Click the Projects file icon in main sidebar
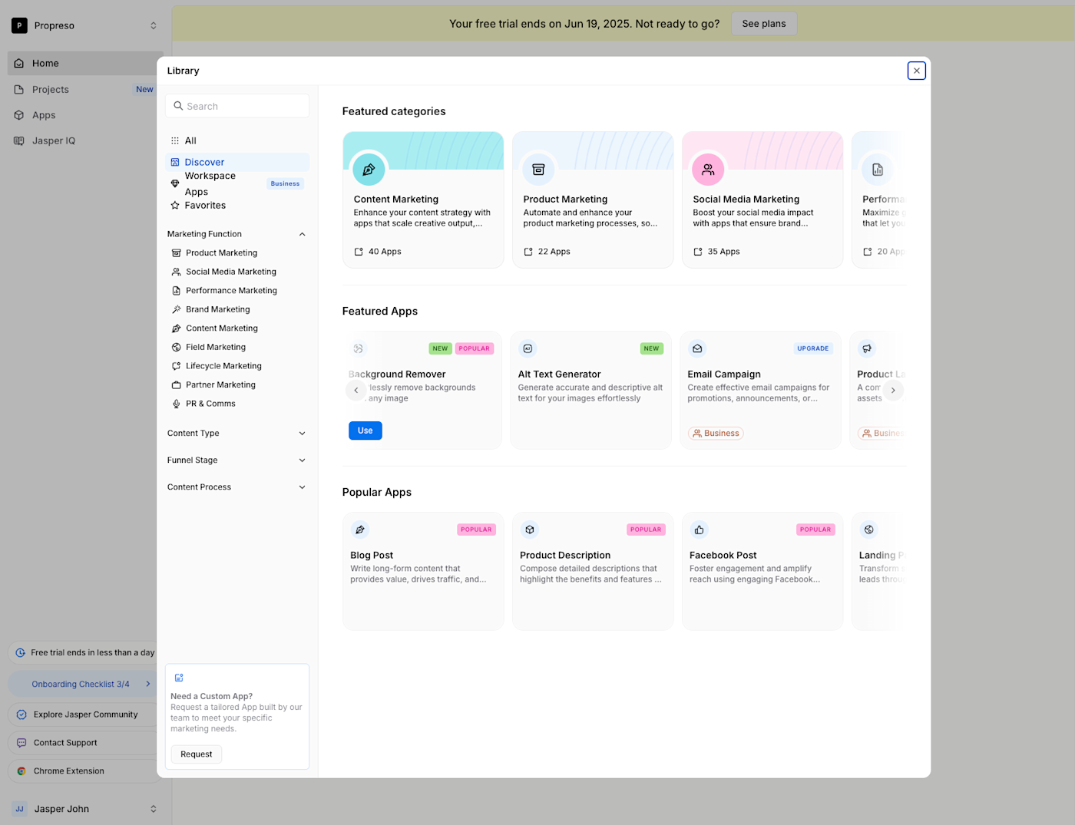 [19, 90]
